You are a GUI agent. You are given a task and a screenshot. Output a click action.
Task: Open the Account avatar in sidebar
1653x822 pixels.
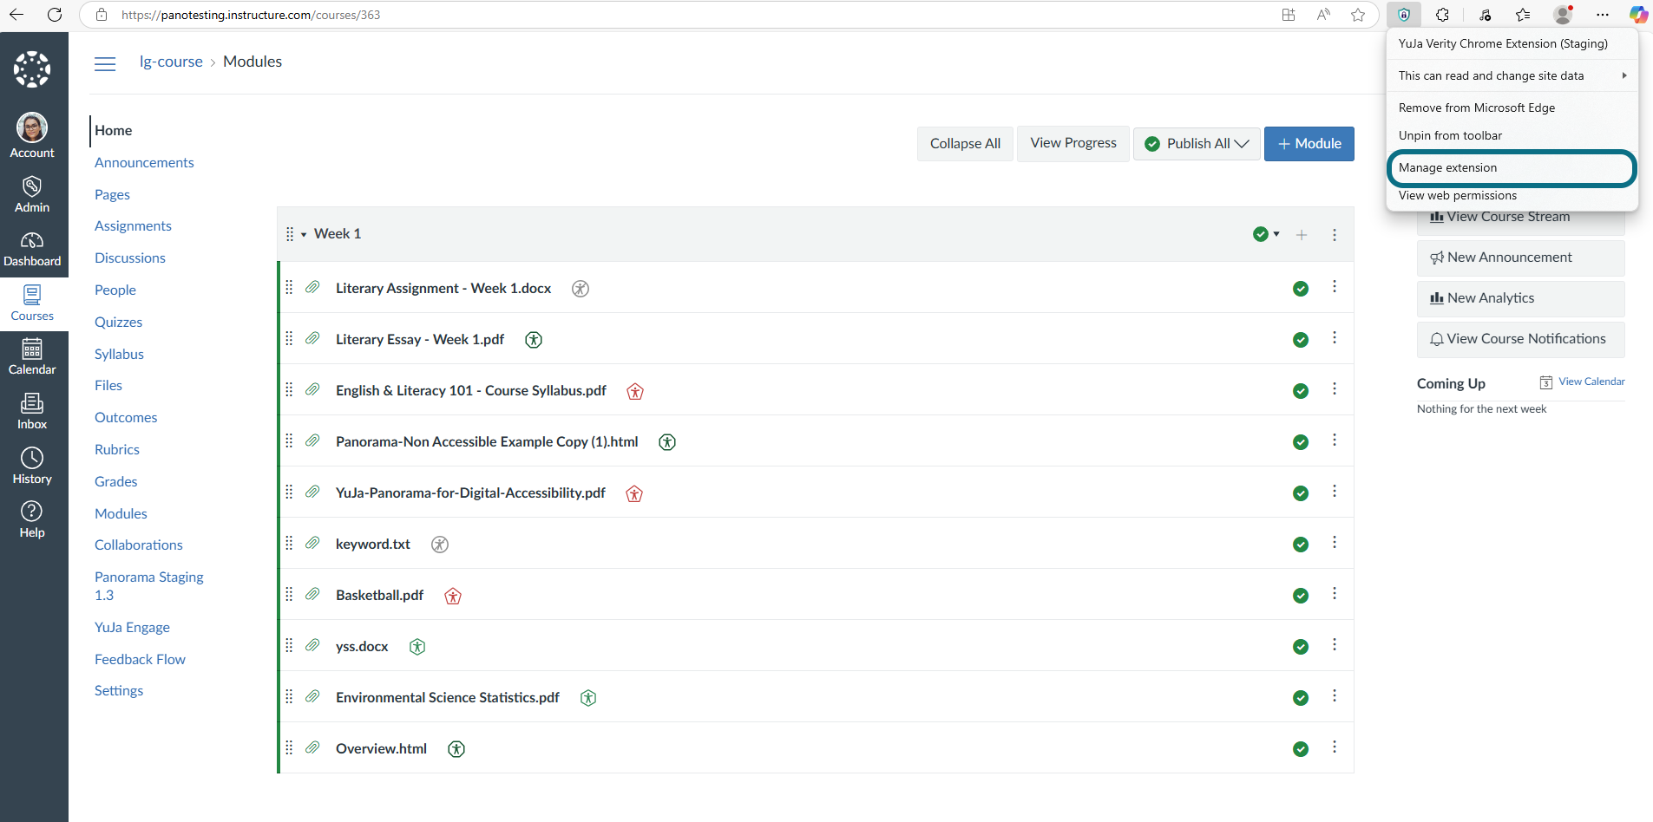tap(32, 127)
